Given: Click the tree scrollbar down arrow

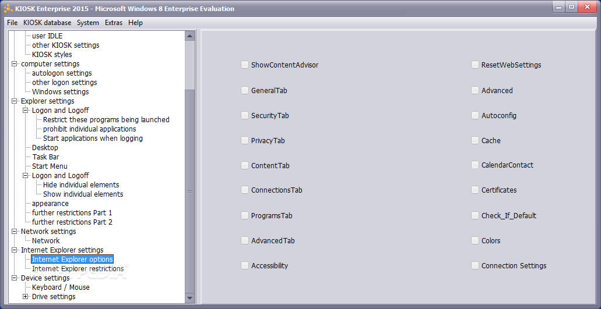Looking at the screenshot, I should 189,297.
